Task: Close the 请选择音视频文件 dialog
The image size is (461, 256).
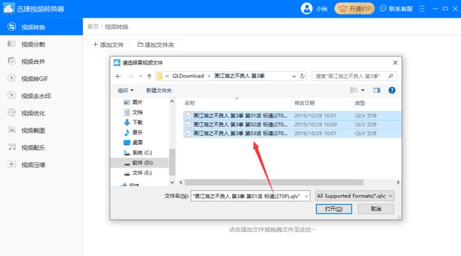Action: [395, 63]
